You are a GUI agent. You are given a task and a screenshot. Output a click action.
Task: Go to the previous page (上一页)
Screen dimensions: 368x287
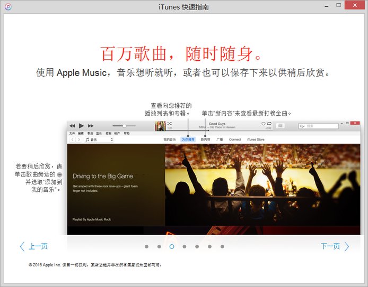tap(34, 246)
